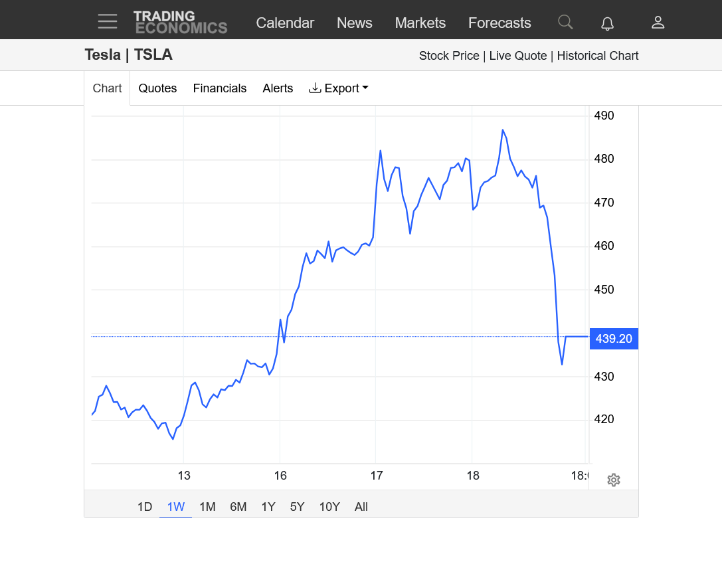Open the user account icon
Screen dimensions: 722x564
[x=658, y=23]
